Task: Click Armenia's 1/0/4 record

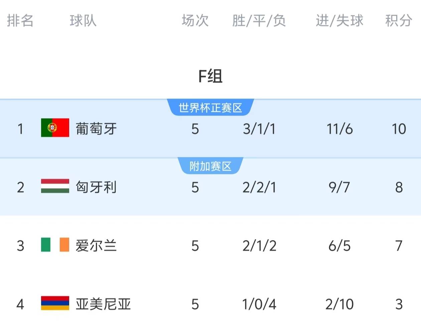Action: [259, 304]
